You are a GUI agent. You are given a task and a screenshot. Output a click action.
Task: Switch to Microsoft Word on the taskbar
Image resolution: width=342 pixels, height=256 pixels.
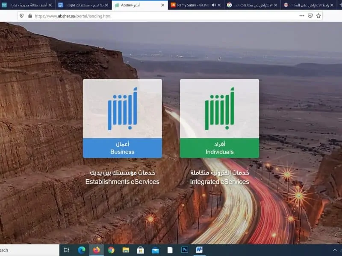click(x=199, y=250)
